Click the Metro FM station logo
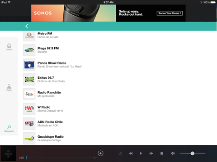Screen dimensions: 217x162 pyautogui.click(x=29, y=36)
